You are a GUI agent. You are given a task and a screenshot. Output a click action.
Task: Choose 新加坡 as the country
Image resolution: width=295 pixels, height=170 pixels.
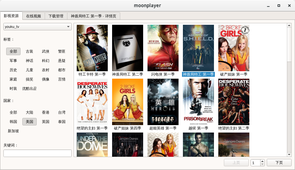[x=13, y=131]
